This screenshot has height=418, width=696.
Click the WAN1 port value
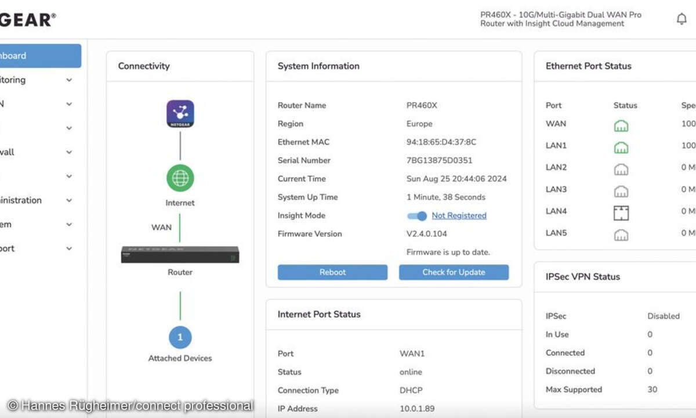click(412, 354)
